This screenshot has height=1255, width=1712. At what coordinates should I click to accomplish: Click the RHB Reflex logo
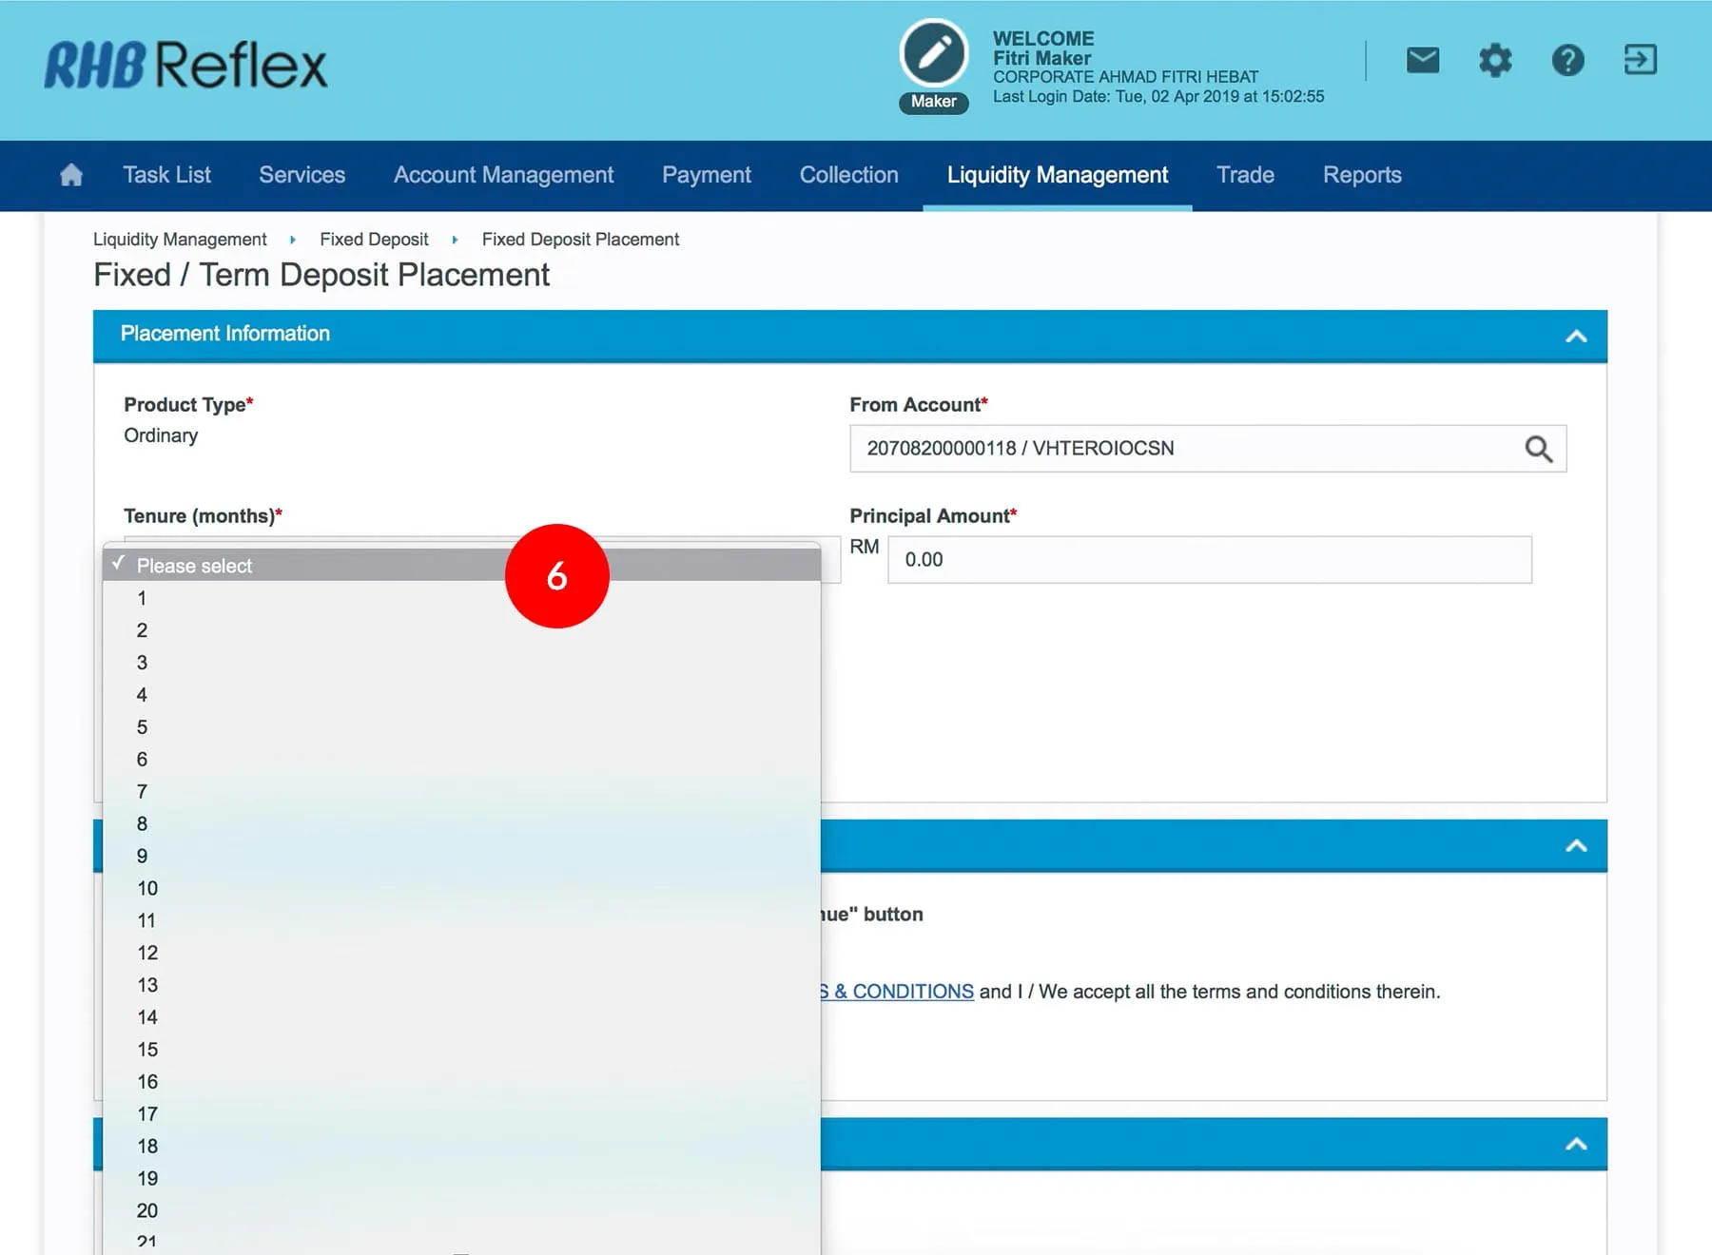click(x=186, y=65)
